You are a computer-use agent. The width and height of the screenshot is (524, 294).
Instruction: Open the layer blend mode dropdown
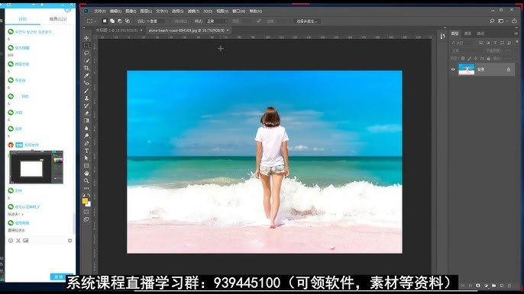coord(467,51)
